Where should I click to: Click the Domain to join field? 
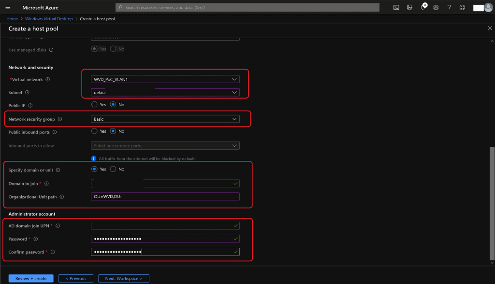(x=165, y=184)
